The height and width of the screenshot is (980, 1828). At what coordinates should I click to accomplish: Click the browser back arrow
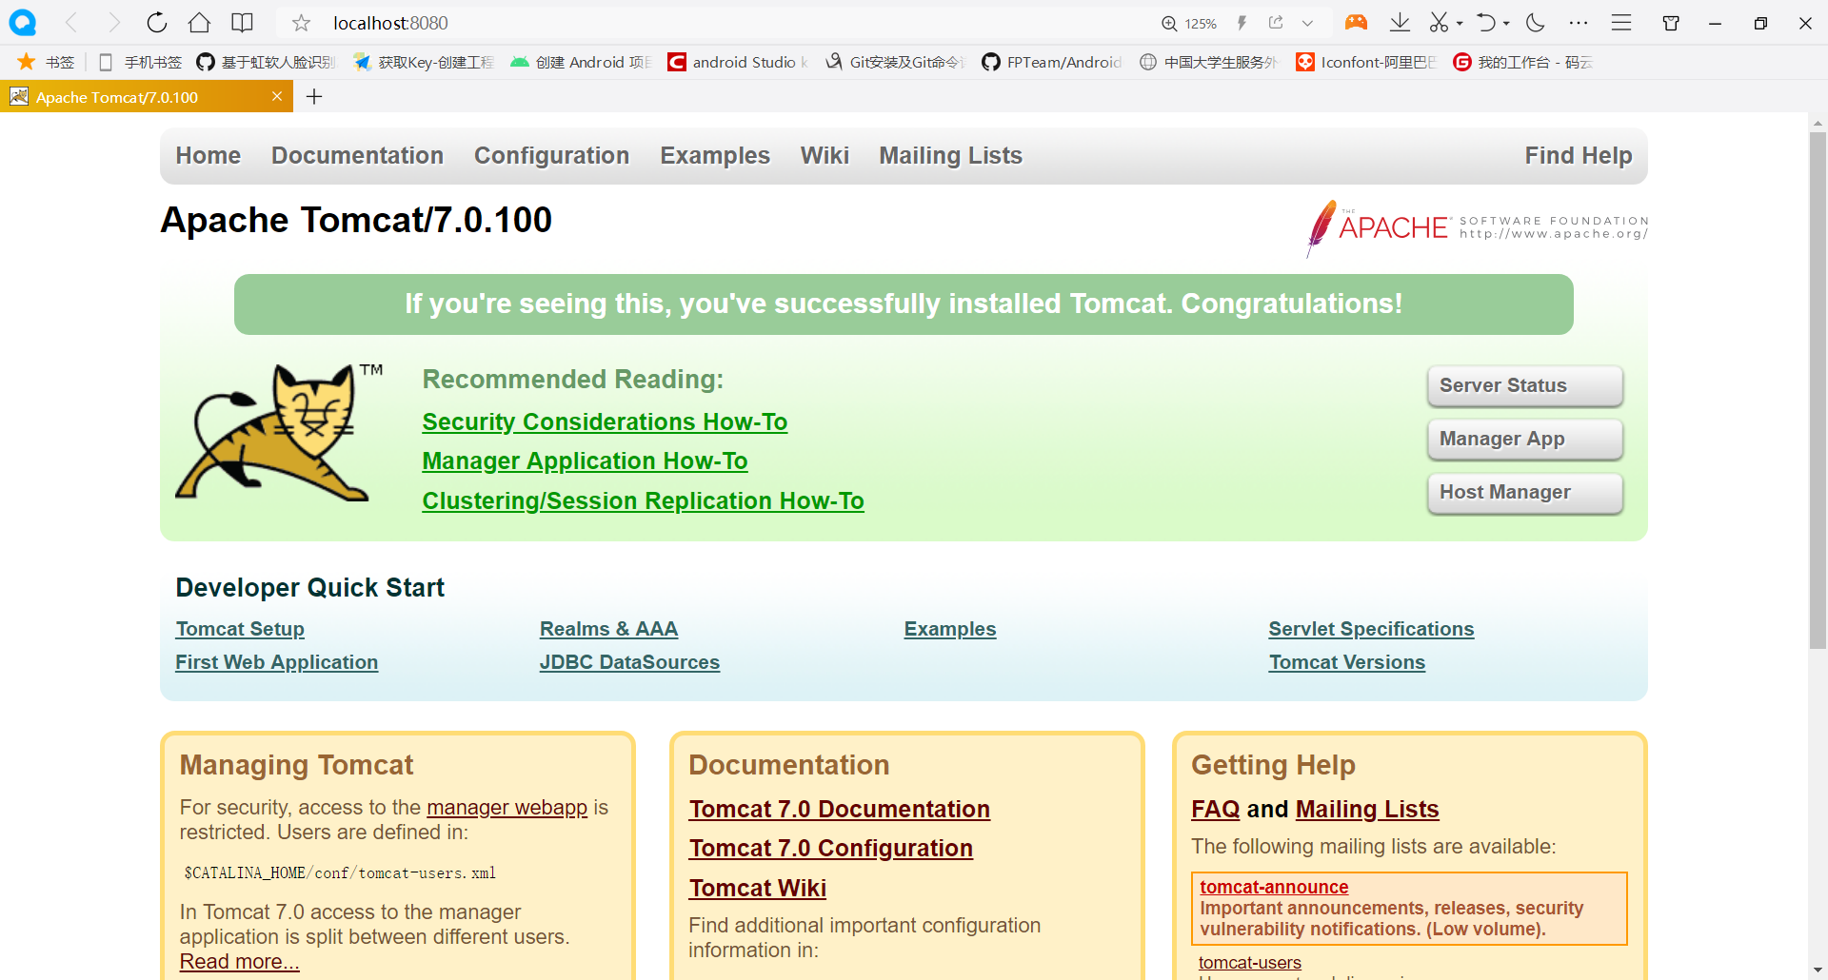[71, 23]
